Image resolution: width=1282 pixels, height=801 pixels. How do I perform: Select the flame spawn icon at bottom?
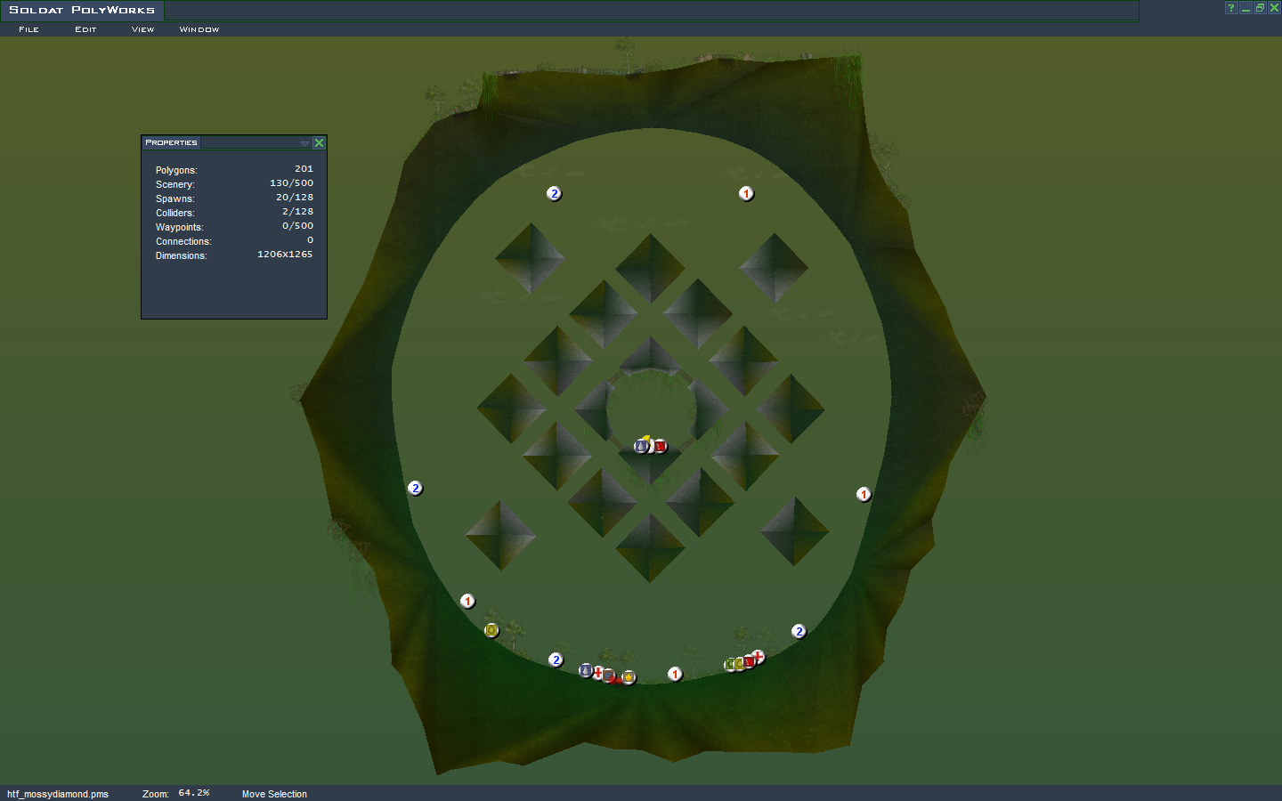point(629,677)
